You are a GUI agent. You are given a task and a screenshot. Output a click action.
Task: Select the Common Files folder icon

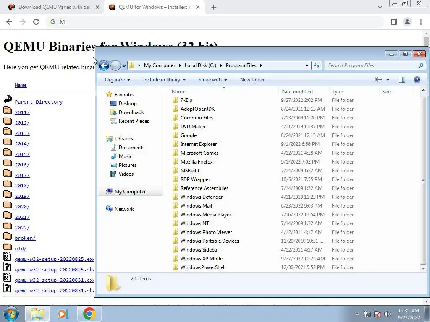pos(175,117)
